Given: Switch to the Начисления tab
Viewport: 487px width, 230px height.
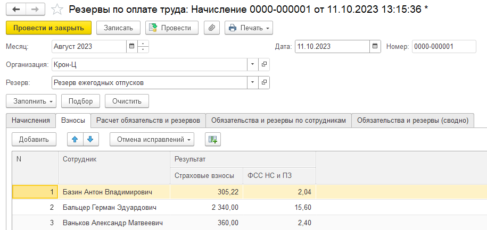Looking at the screenshot, I should pos(31,121).
